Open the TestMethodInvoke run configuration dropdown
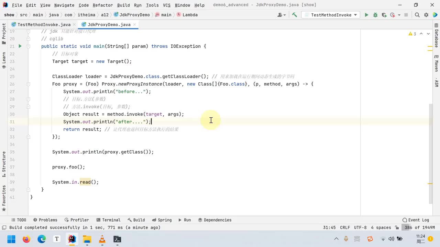Image resolution: width=440 pixels, height=247 pixels. pyautogui.click(x=331, y=15)
